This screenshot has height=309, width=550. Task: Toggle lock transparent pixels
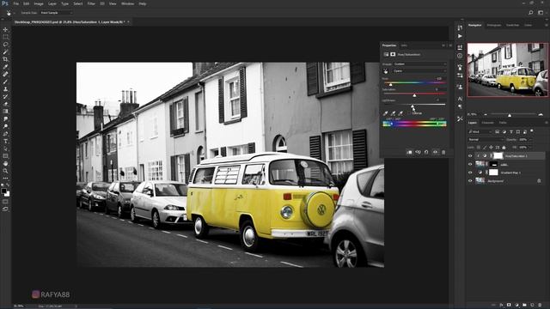tap(479, 148)
